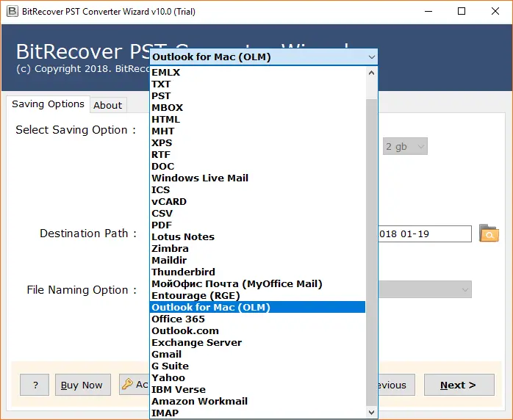Click the BitRecover app icon in title bar
The image size is (513, 420).
[x=12, y=12]
